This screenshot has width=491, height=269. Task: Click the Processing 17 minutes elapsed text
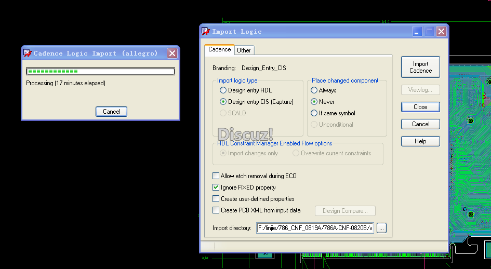point(66,83)
